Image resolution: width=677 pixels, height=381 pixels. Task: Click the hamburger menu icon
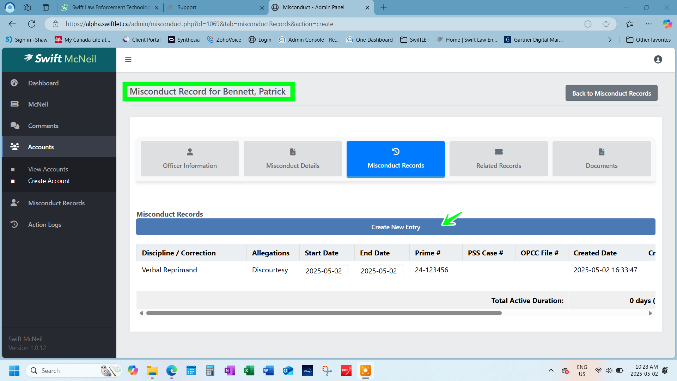[128, 60]
